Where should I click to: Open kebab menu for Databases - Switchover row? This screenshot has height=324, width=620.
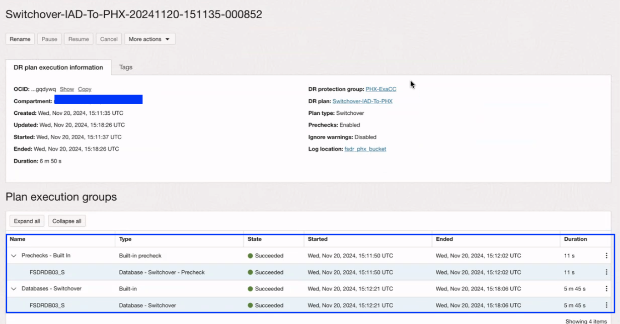pyautogui.click(x=606, y=289)
